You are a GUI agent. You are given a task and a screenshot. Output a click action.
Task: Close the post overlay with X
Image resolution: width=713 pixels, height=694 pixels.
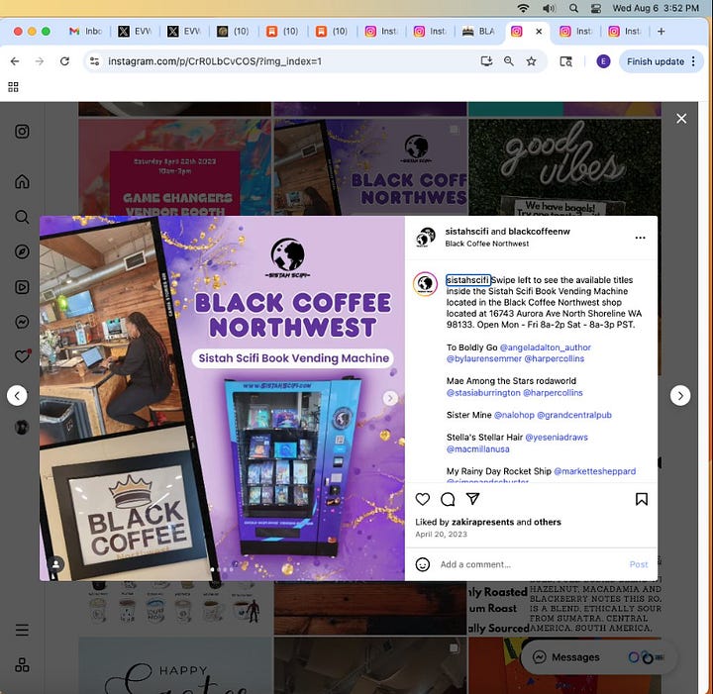click(681, 119)
